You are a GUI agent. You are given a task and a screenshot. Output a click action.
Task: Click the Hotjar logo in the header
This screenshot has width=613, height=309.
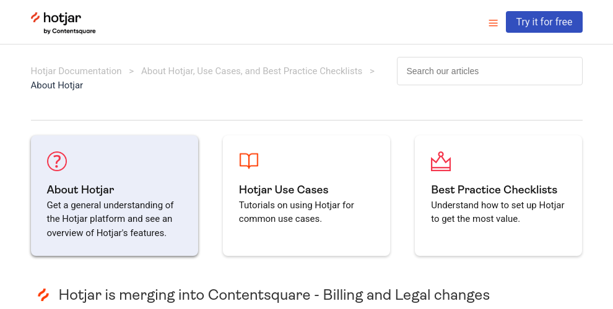[63, 23]
